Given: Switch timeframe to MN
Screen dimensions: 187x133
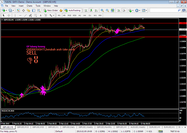Looking at the screenshot, I should [100, 15].
